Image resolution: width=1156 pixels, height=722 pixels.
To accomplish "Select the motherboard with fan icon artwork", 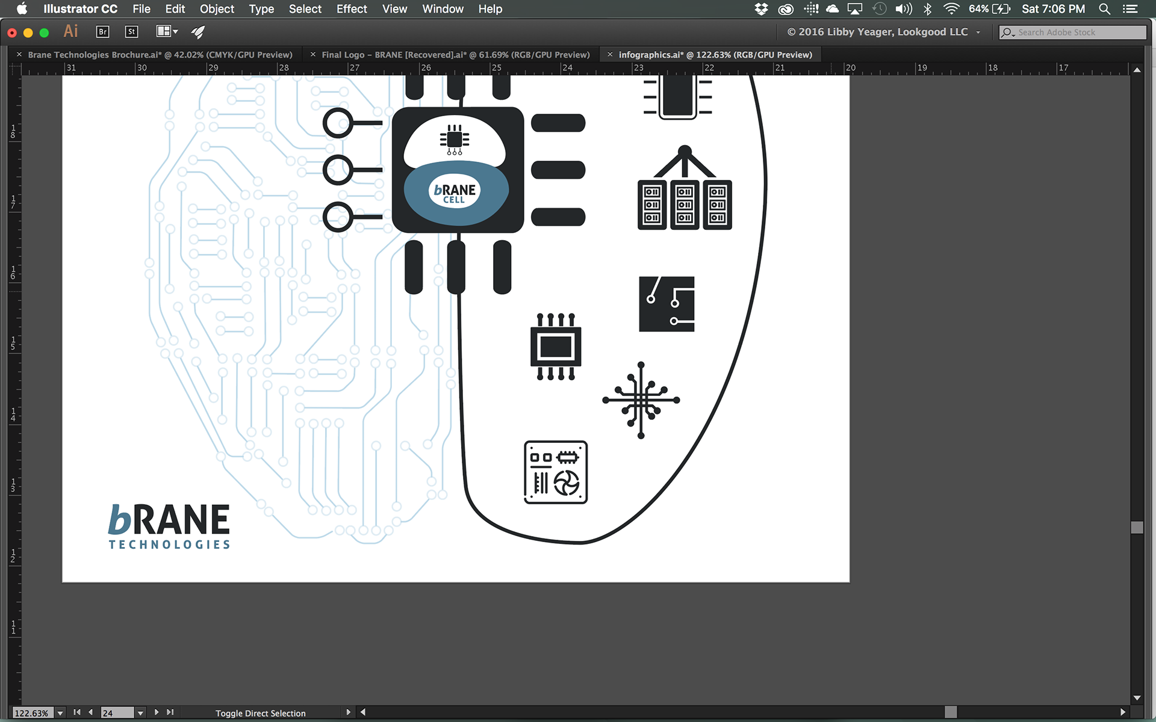I will point(556,472).
